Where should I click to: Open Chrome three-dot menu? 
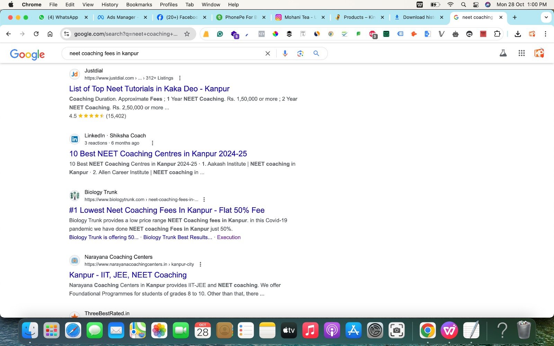[x=545, y=34]
